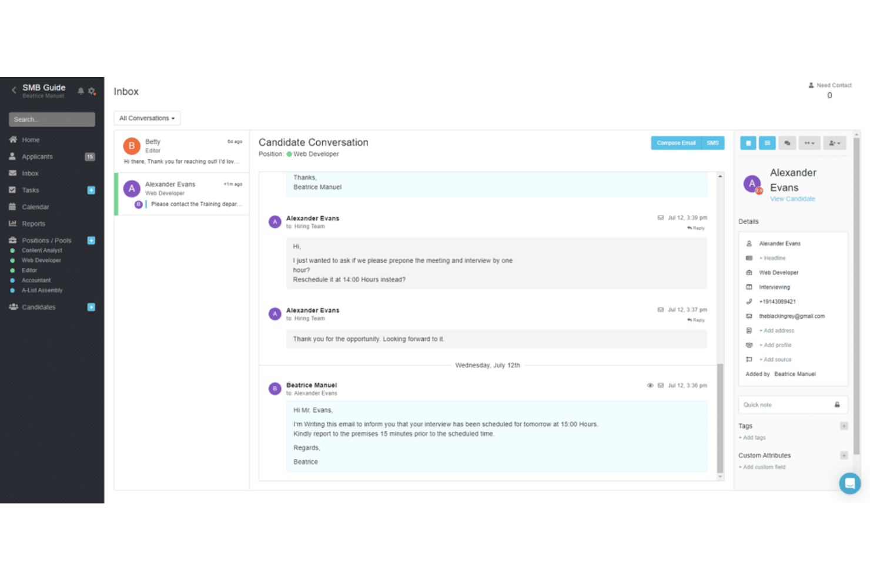The width and height of the screenshot is (870, 580).
Task: Open the chat support widget bubble
Action: [849, 484]
